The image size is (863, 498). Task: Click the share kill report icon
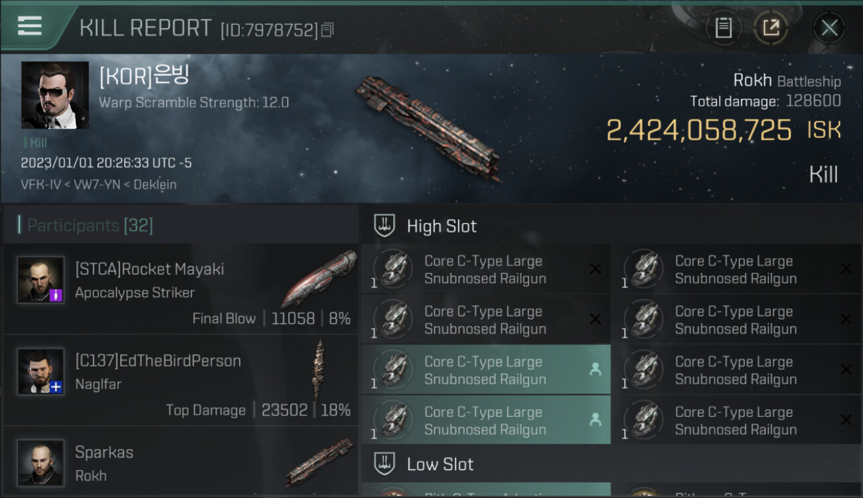771,28
